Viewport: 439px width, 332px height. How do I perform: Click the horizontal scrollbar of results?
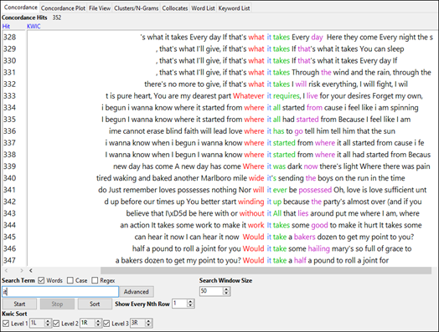(266, 270)
